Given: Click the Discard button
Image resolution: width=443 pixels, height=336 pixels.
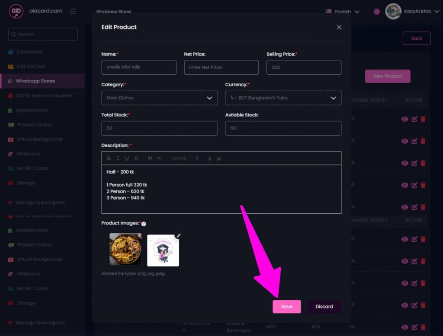Looking at the screenshot, I should coord(324,307).
